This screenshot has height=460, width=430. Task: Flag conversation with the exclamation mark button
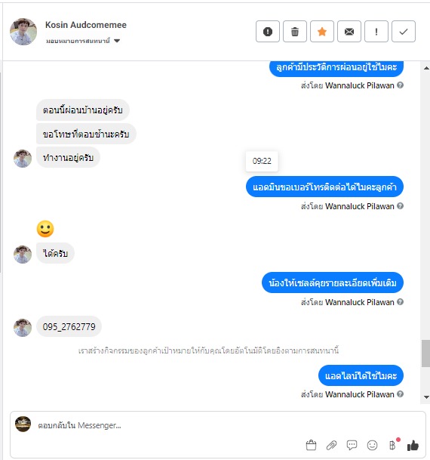pyautogui.click(x=376, y=32)
